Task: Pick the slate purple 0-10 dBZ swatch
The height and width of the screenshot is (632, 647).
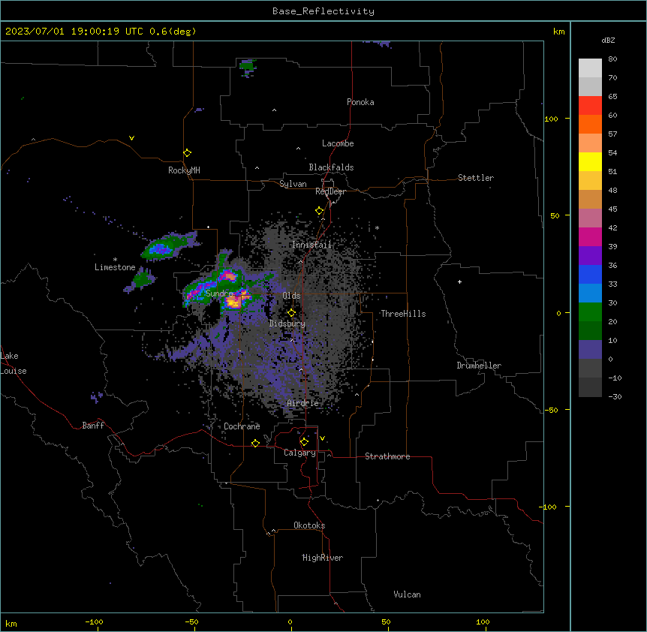Action: tap(590, 350)
